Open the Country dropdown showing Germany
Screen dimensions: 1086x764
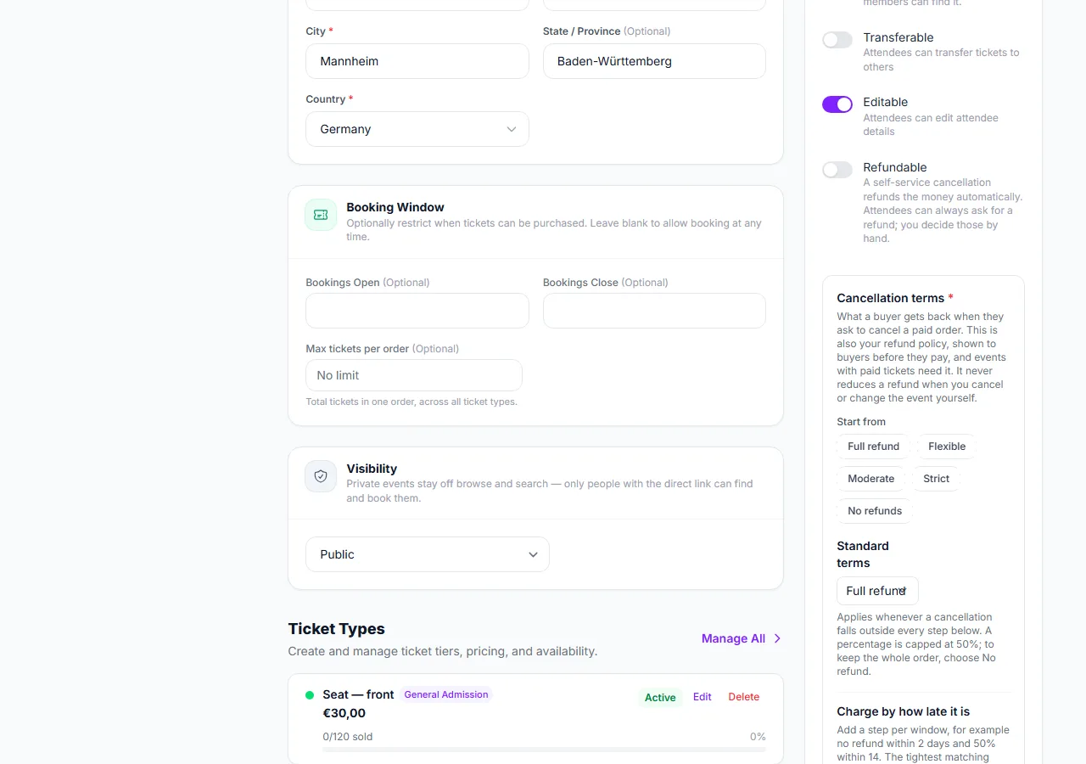tap(417, 129)
